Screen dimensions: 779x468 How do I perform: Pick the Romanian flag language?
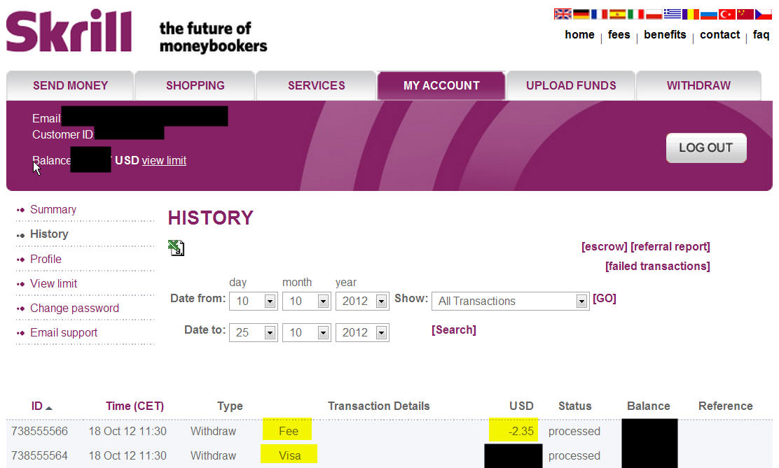(x=691, y=14)
